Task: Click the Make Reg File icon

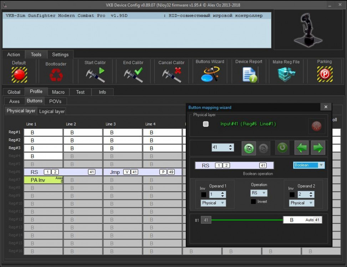Action: 286,74
